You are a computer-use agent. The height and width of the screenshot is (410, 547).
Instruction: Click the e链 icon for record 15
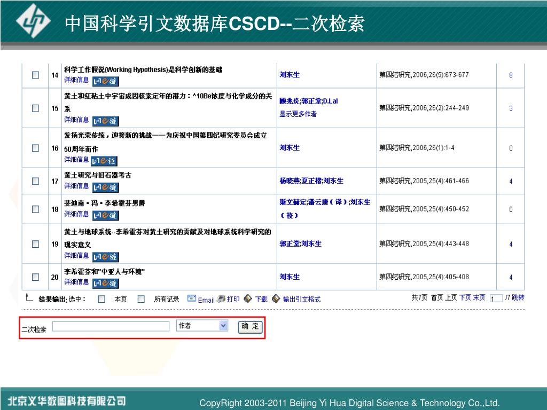[106, 121]
